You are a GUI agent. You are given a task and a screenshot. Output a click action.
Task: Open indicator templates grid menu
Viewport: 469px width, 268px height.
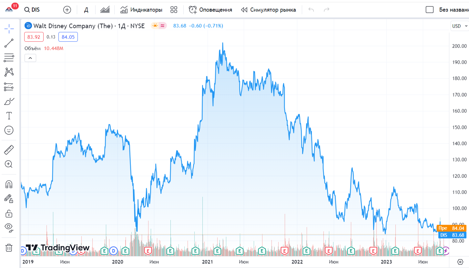[x=174, y=10]
